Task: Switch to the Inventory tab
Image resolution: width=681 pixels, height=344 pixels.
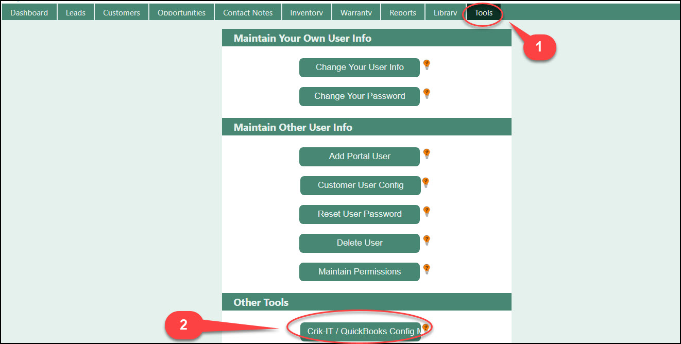Action: [307, 13]
